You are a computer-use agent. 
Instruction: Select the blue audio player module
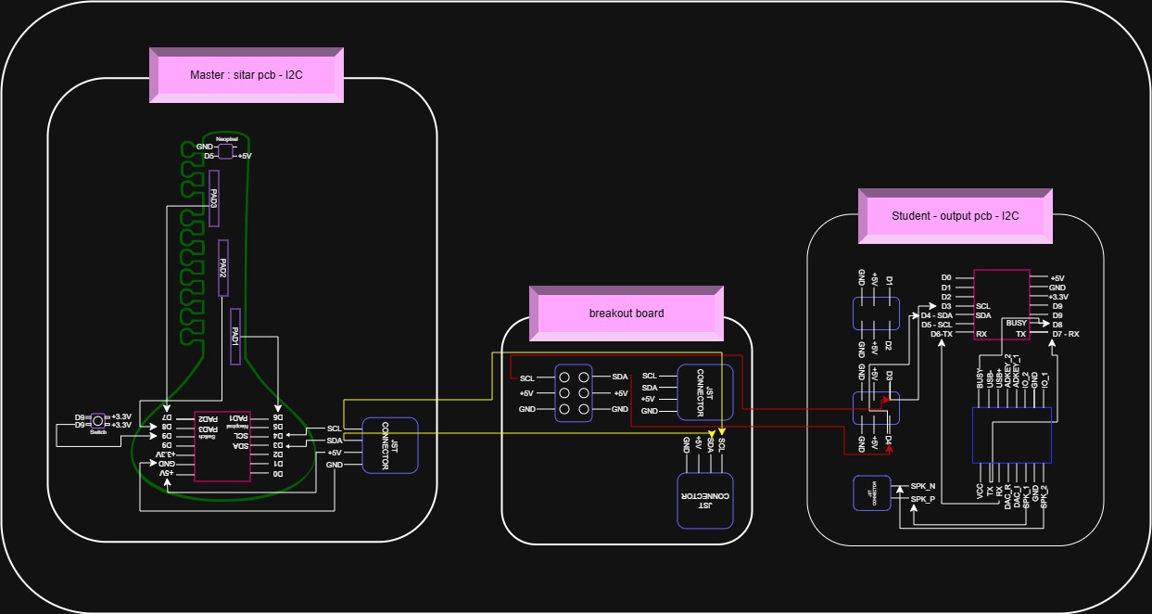[x=1011, y=435]
